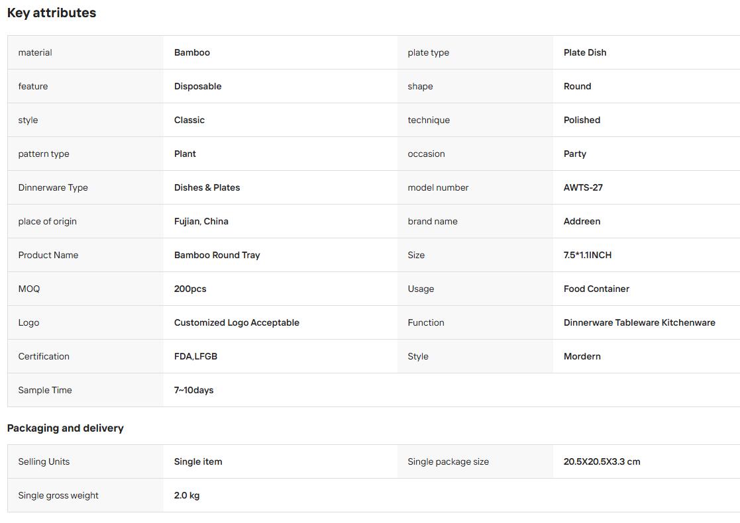Click the 7~10days sample time value

click(x=194, y=391)
